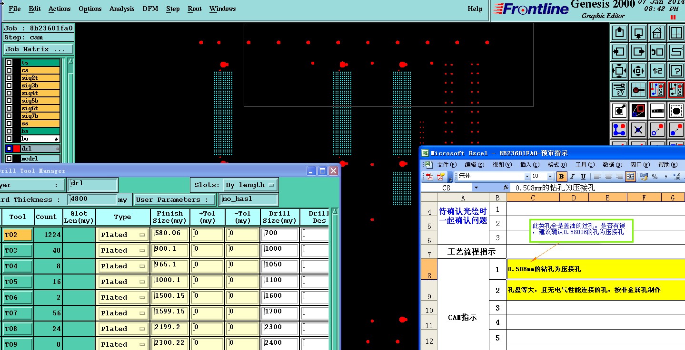Toggle the mcdrl layer checkbox
Viewport: 685px width, 350px height.
pyautogui.click(x=9, y=159)
